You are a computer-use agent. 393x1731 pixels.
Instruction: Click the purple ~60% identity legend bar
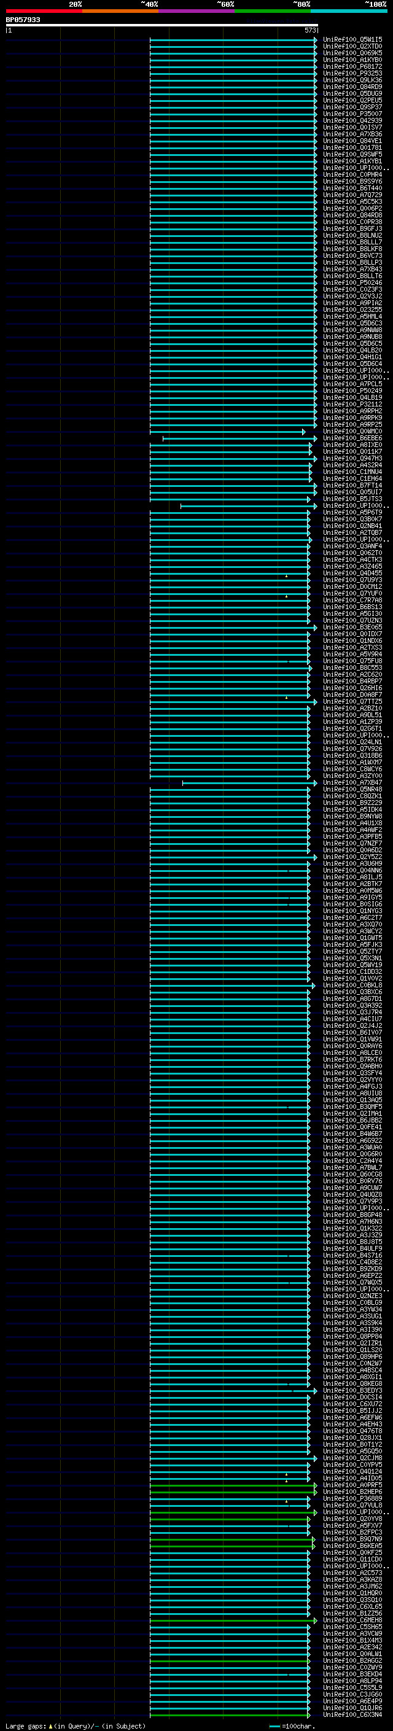pyautogui.click(x=197, y=11)
